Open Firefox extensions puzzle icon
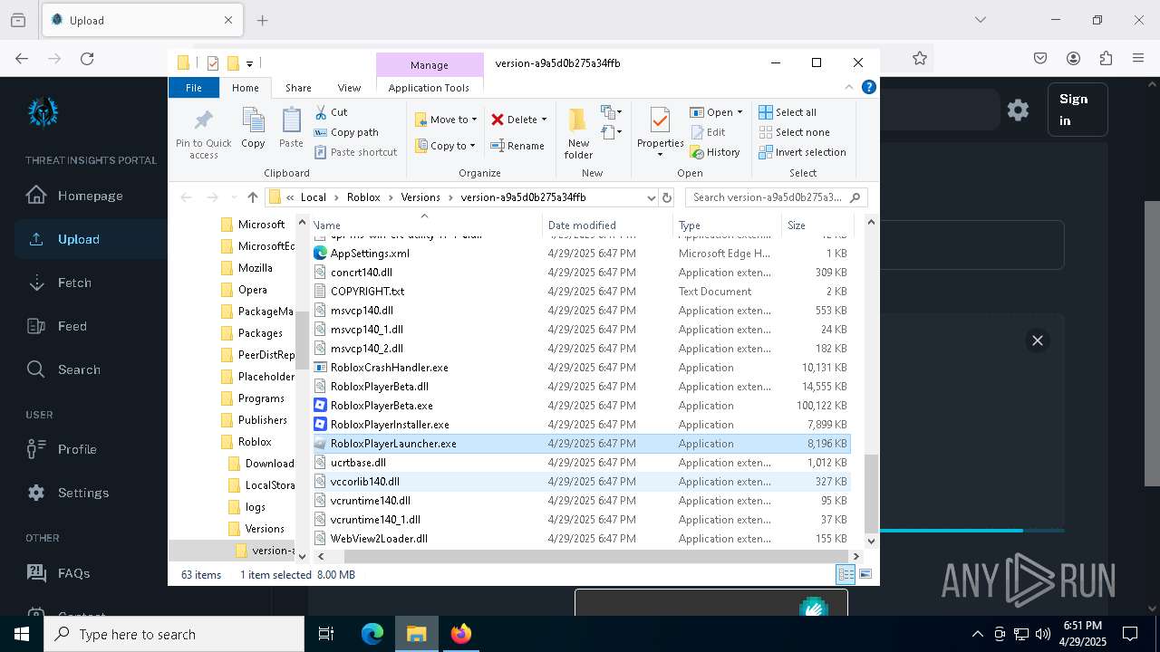This screenshot has height=652, width=1160. pyautogui.click(x=1106, y=58)
